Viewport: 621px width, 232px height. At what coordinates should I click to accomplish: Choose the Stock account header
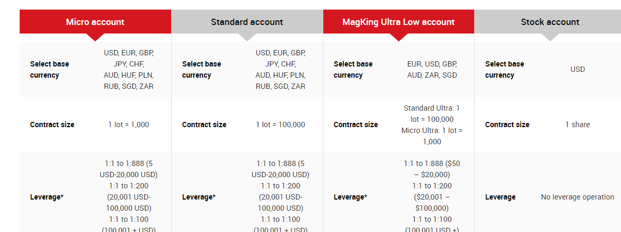pyautogui.click(x=550, y=22)
